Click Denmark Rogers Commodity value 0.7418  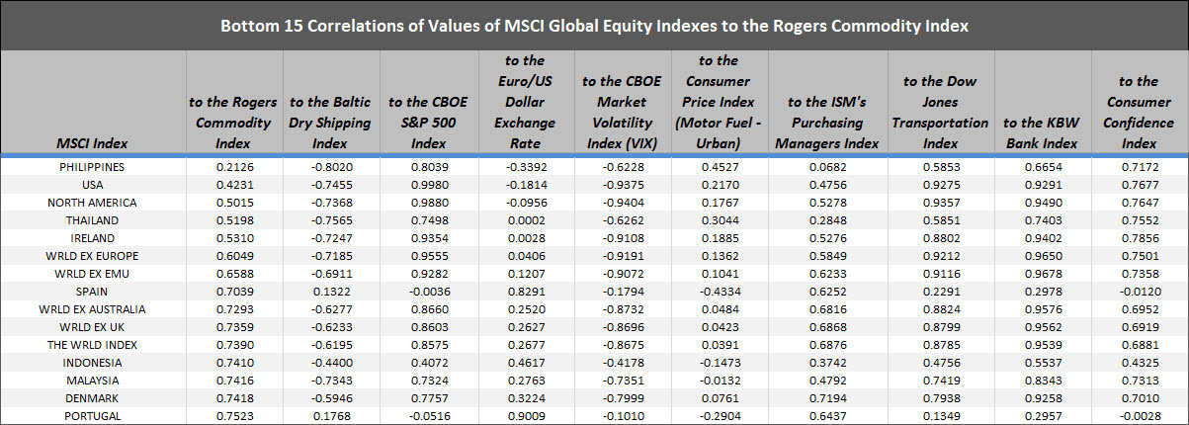pyautogui.click(x=233, y=398)
